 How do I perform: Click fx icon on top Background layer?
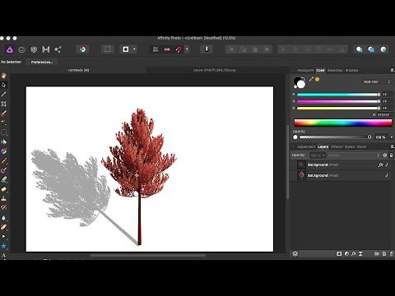click(x=380, y=164)
